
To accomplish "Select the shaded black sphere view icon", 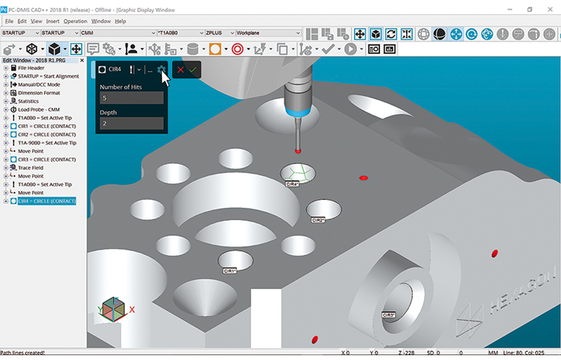I will 439,34.
